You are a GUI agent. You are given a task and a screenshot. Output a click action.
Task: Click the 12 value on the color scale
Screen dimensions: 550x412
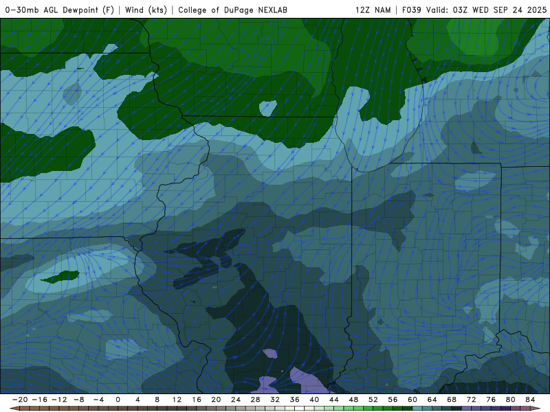177,400
